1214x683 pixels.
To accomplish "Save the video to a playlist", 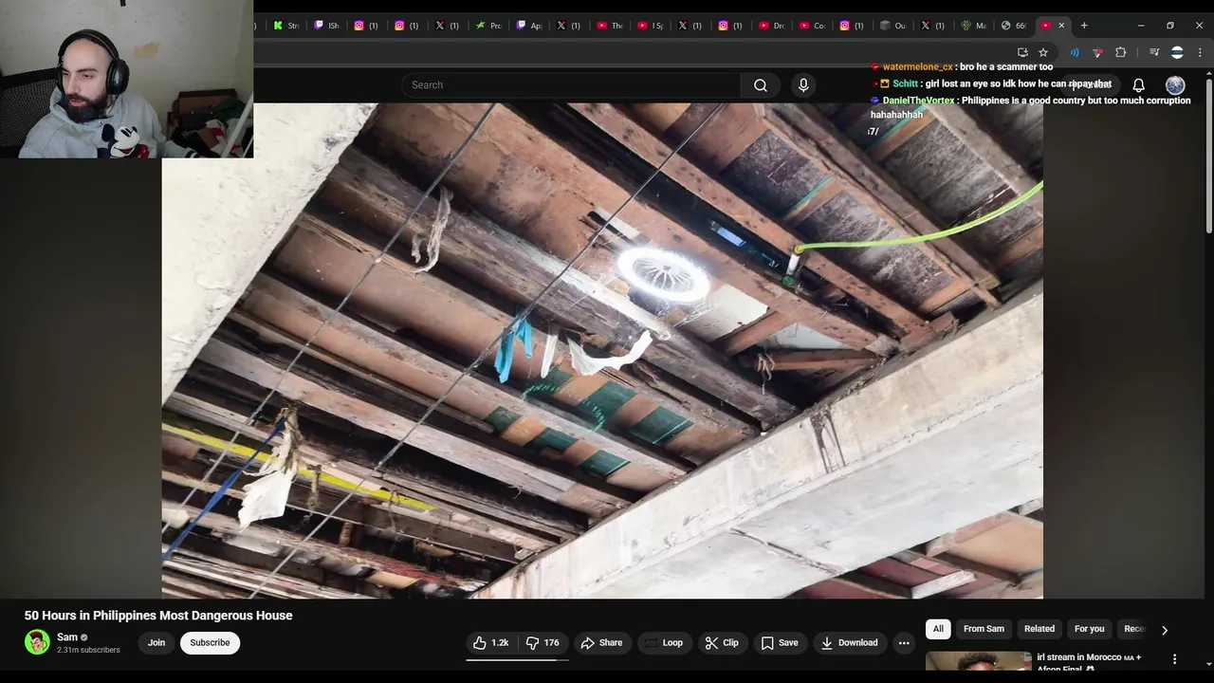I will [x=780, y=643].
